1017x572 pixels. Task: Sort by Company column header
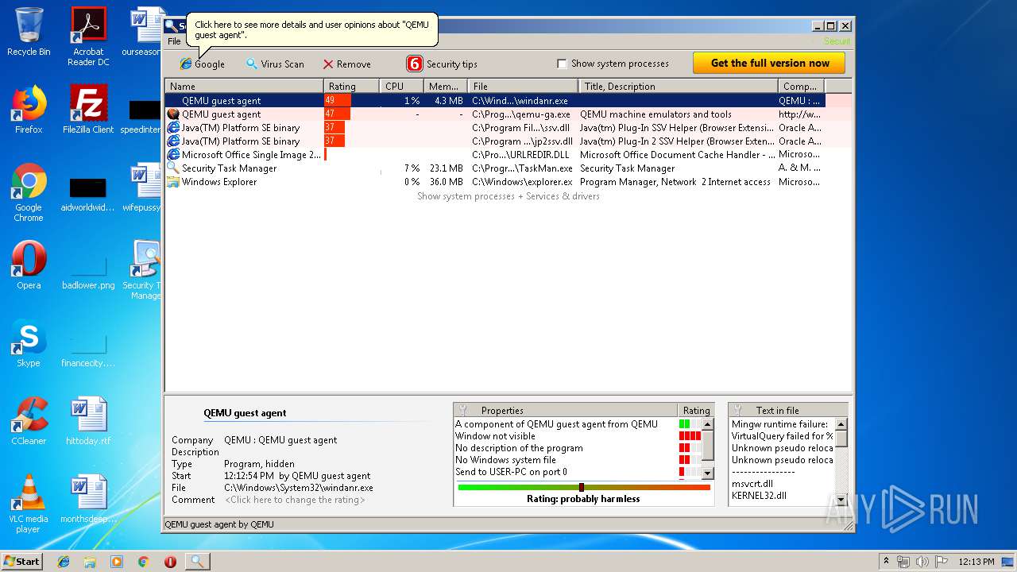[801, 86]
